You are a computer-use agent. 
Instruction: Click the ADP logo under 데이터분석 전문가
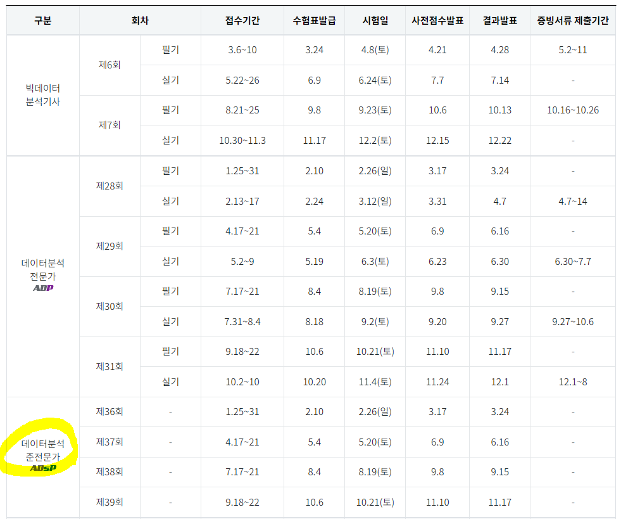click(43, 288)
